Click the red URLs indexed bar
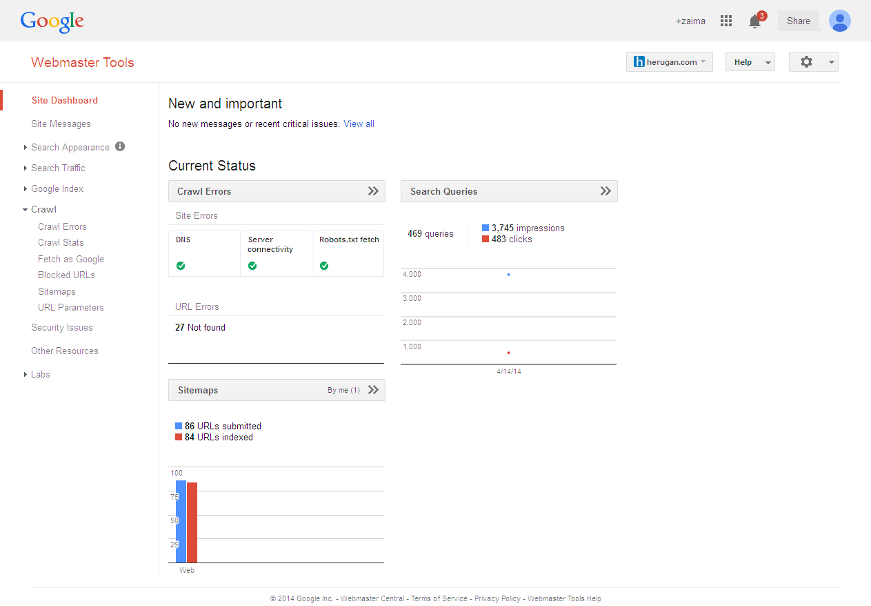Image resolution: width=871 pixels, height=606 pixels. (x=192, y=522)
